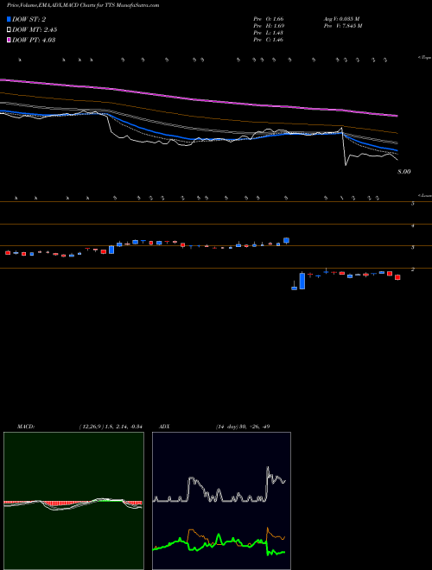Click the '<Lows' marker label
This screenshot has width=432, height=570.
[x=424, y=195]
